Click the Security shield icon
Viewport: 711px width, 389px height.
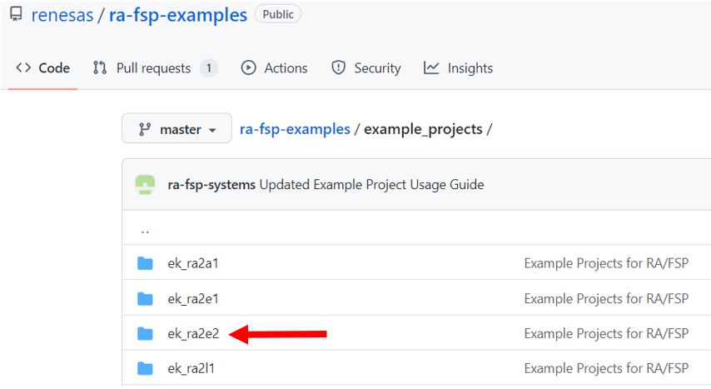[338, 67]
